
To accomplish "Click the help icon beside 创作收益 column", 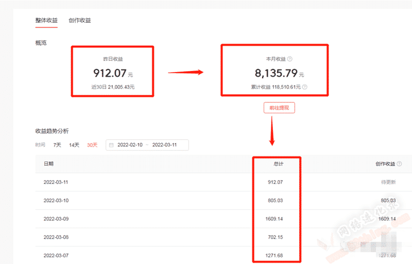I will (x=399, y=164).
